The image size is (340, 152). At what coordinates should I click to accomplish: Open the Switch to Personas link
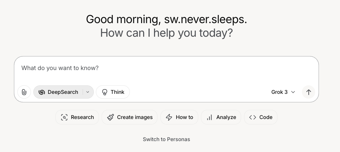(166, 139)
